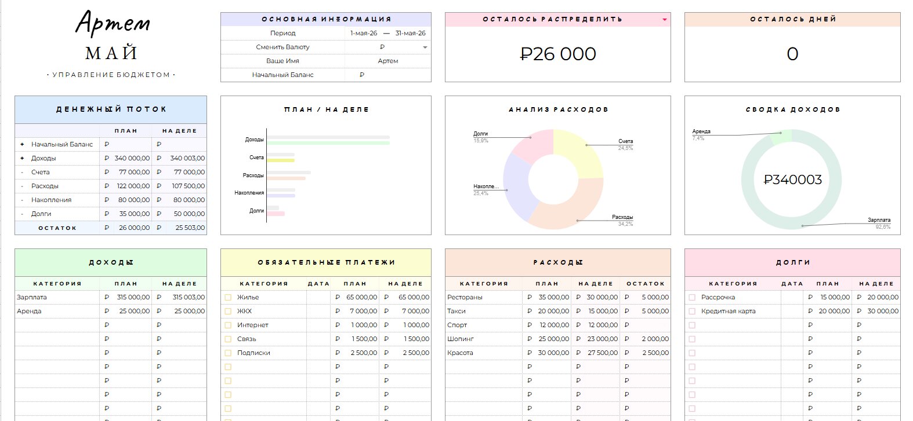Click the Красота expense category
The image size is (913, 421).
click(460, 353)
